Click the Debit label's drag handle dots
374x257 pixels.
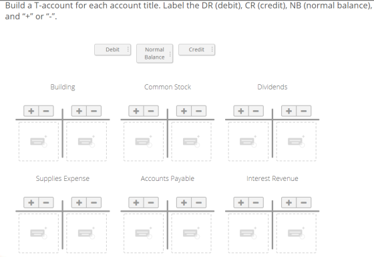128,49
